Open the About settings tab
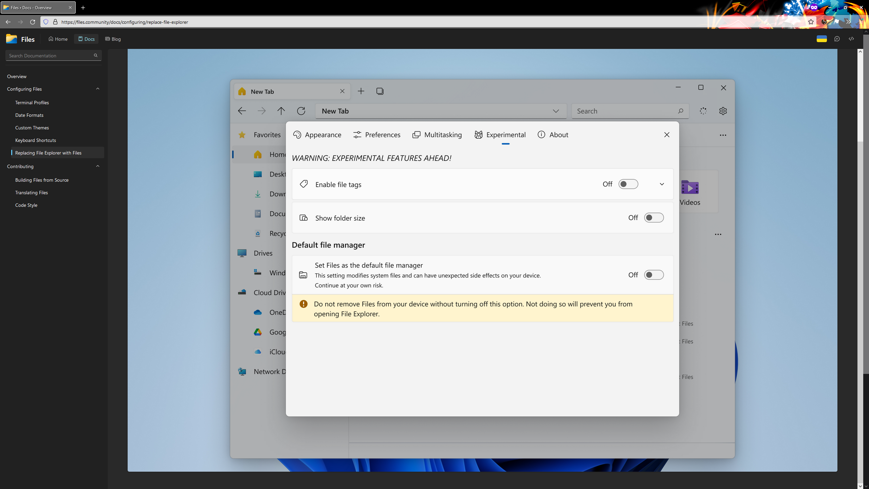 (553, 134)
